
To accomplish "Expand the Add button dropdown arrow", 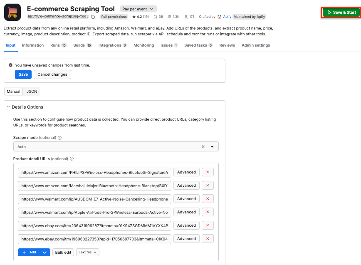I will point(45,252).
